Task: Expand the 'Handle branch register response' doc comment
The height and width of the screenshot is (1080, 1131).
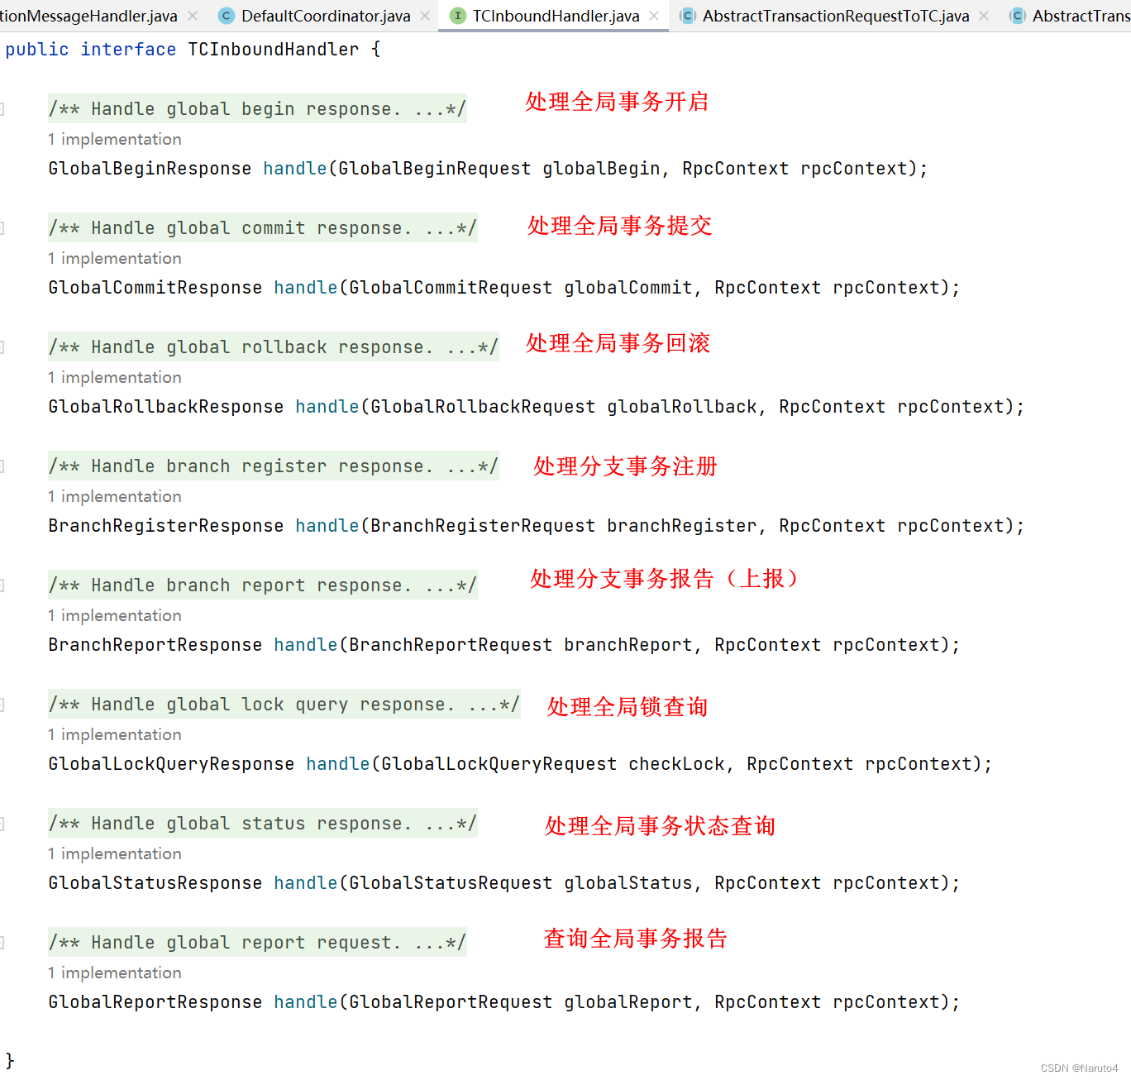Action: coord(273,466)
